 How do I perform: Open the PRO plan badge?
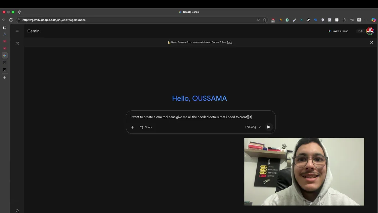361,31
